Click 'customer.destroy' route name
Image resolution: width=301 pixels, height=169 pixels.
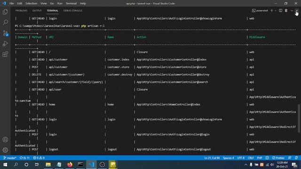pyautogui.click(x=120, y=75)
